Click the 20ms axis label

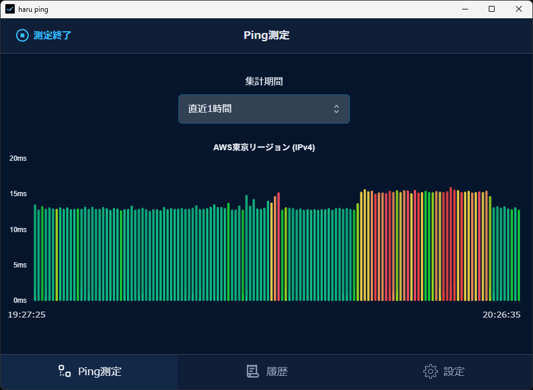[x=18, y=158]
